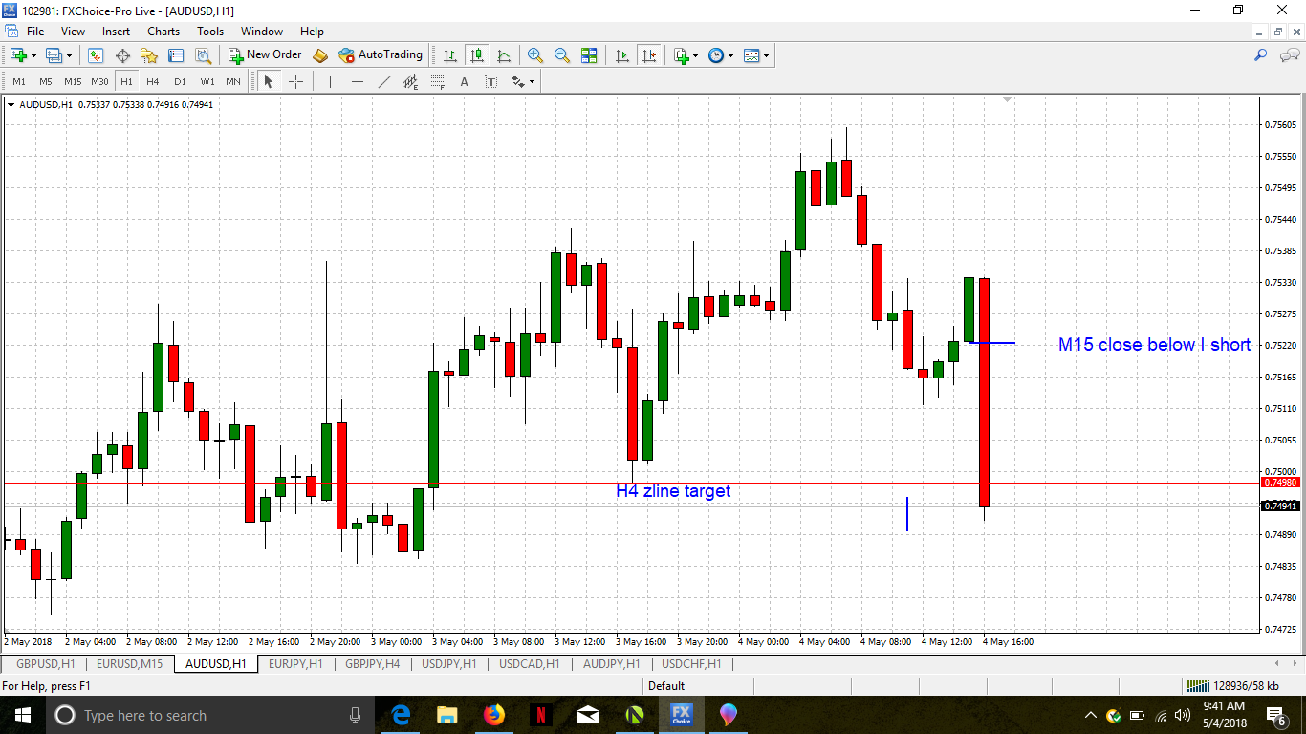Click the 'H4 zline target' chart label
Viewport: 1306px width, 734px height.
pos(673,491)
